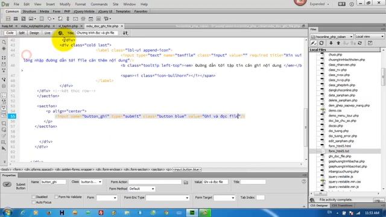
Task: Click the Log button in Files panel
Action: point(378,200)
